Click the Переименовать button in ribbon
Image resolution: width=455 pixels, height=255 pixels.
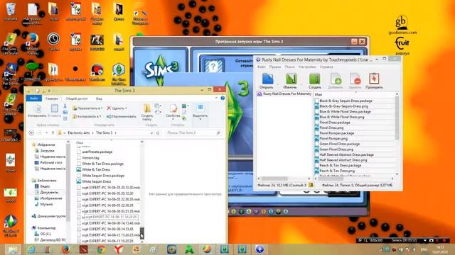point(122,116)
